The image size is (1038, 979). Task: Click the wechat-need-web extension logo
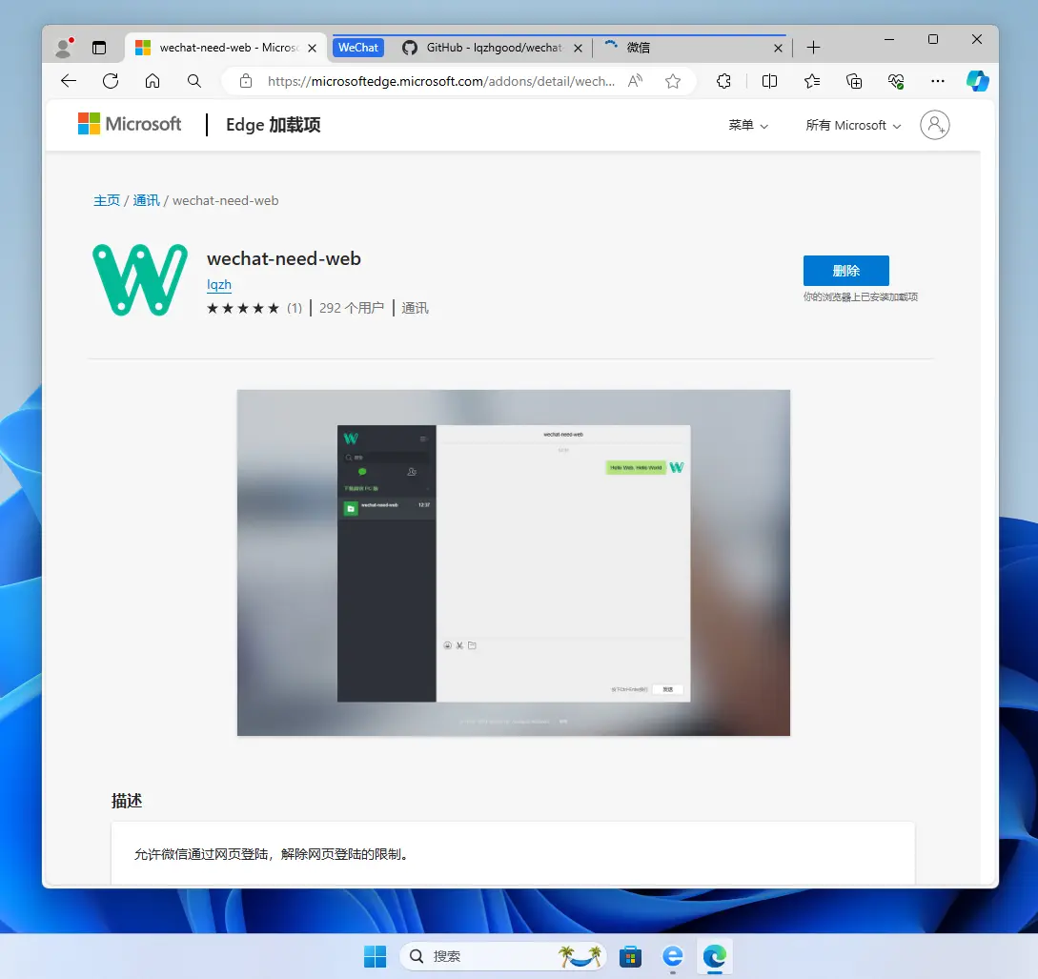[140, 280]
